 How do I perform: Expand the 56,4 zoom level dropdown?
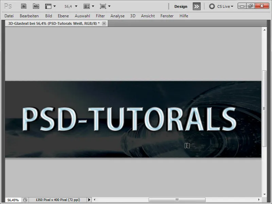76,6
